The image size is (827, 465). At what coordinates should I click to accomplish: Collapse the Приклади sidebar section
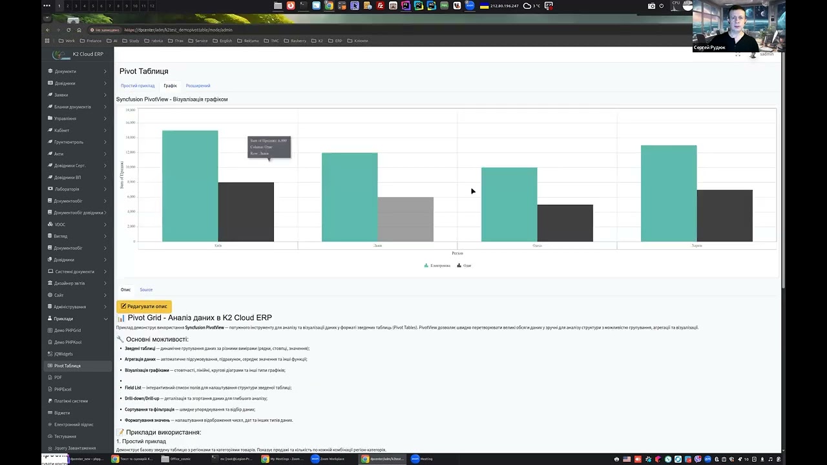78,318
